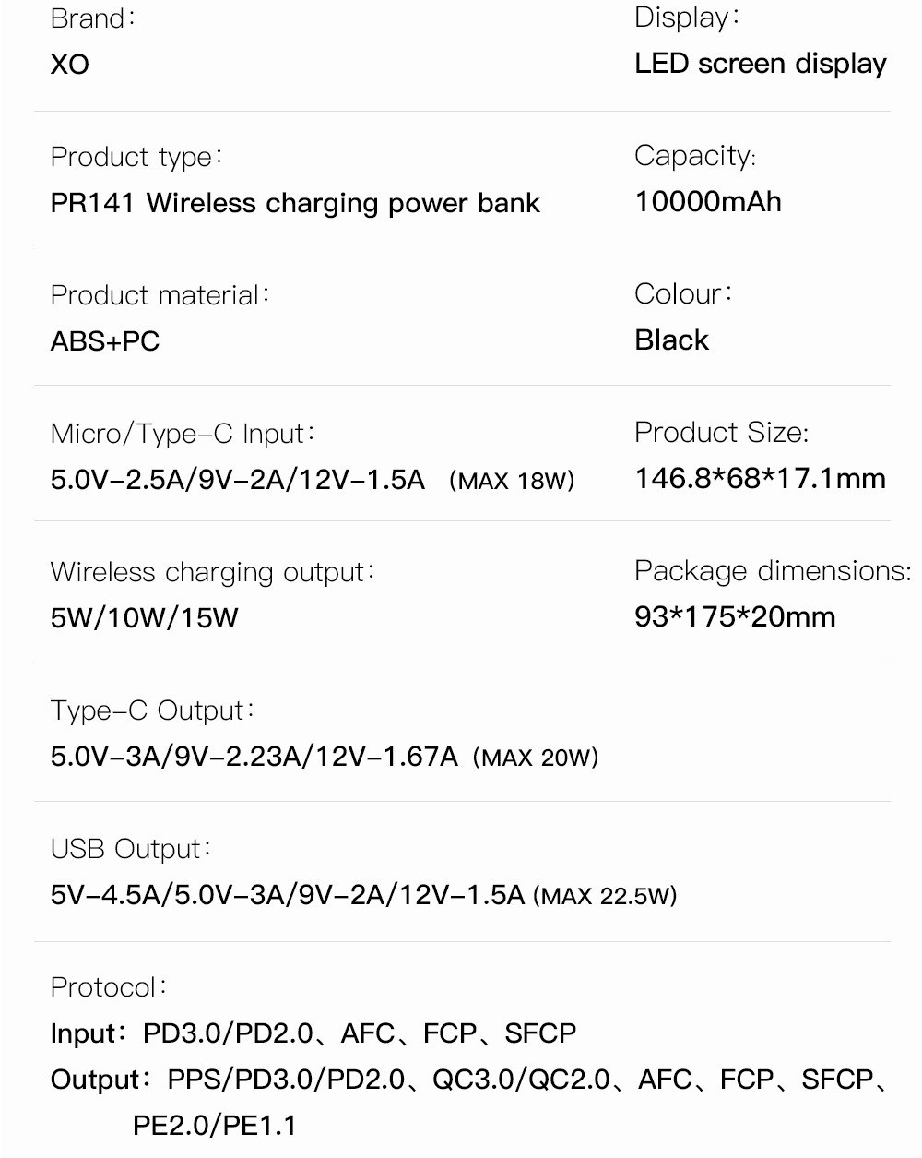
Task: Select the MAX 22.5W USB note
Action: 605,896
